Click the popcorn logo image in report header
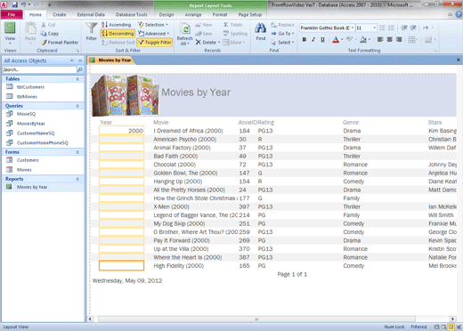463x331 pixels. pos(126,95)
